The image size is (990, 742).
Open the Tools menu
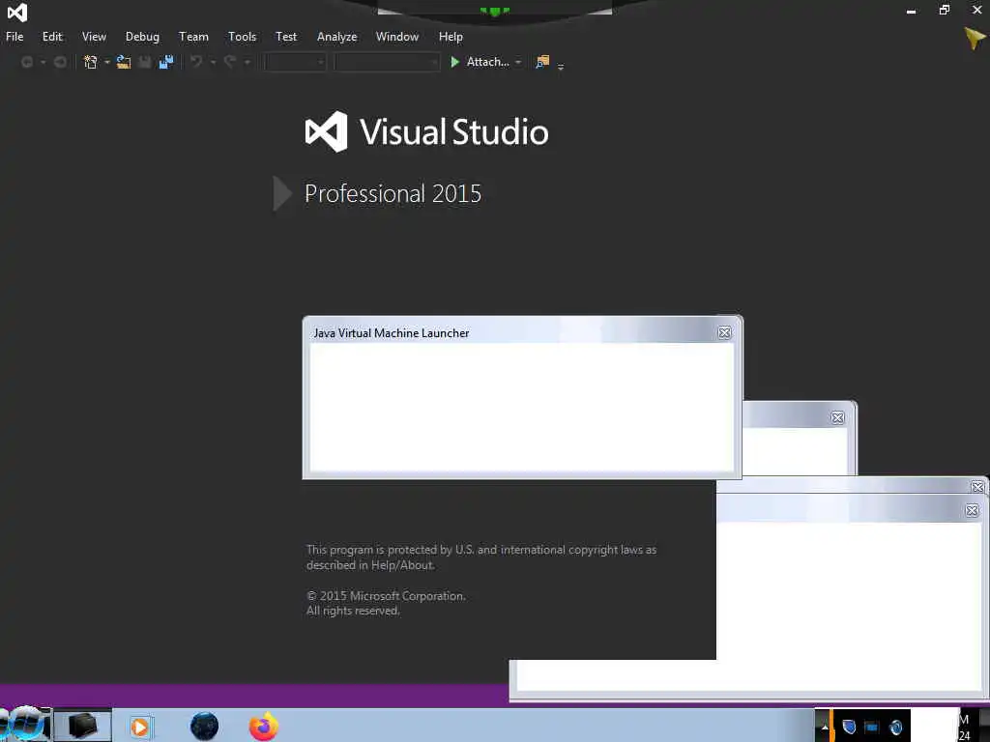pos(242,37)
